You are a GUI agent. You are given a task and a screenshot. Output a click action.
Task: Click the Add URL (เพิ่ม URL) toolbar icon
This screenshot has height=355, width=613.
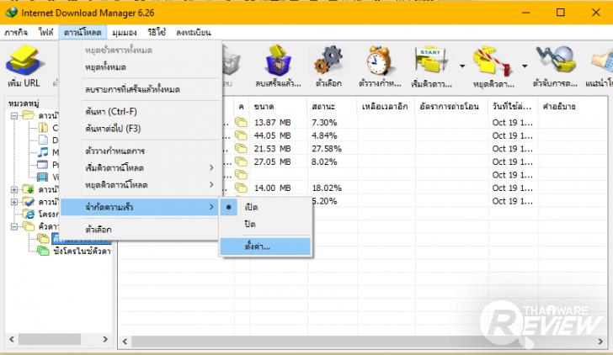[x=24, y=60]
